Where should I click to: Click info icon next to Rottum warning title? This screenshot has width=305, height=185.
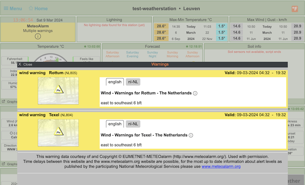click(195, 93)
